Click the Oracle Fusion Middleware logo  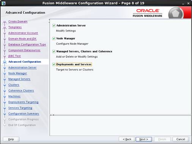148,13
